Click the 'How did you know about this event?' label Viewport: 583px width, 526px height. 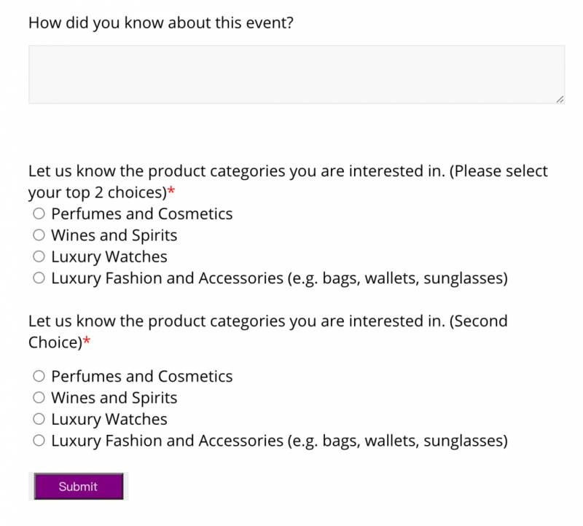coord(160,23)
